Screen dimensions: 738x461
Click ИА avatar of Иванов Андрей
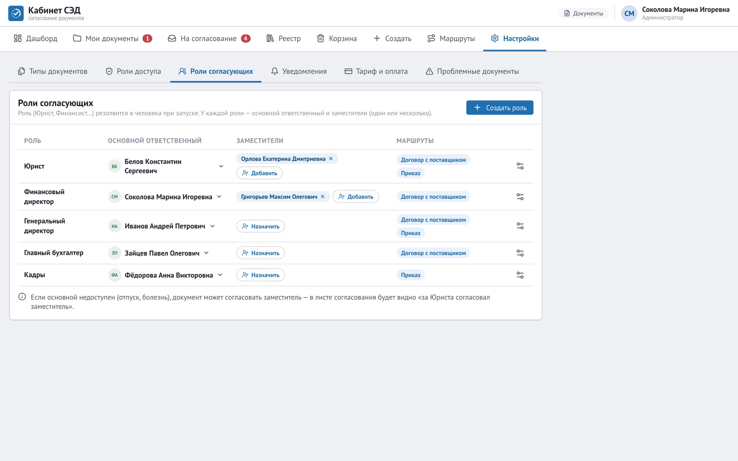pyautogui.click(x=114, y=226)
